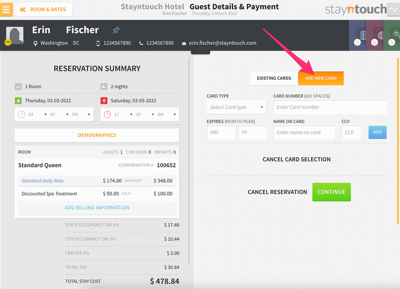Image resolution: width=400 pixels, height=289 pixels.
Task: Click the moon icon next to 2 nights
Action: click(104, 87)
